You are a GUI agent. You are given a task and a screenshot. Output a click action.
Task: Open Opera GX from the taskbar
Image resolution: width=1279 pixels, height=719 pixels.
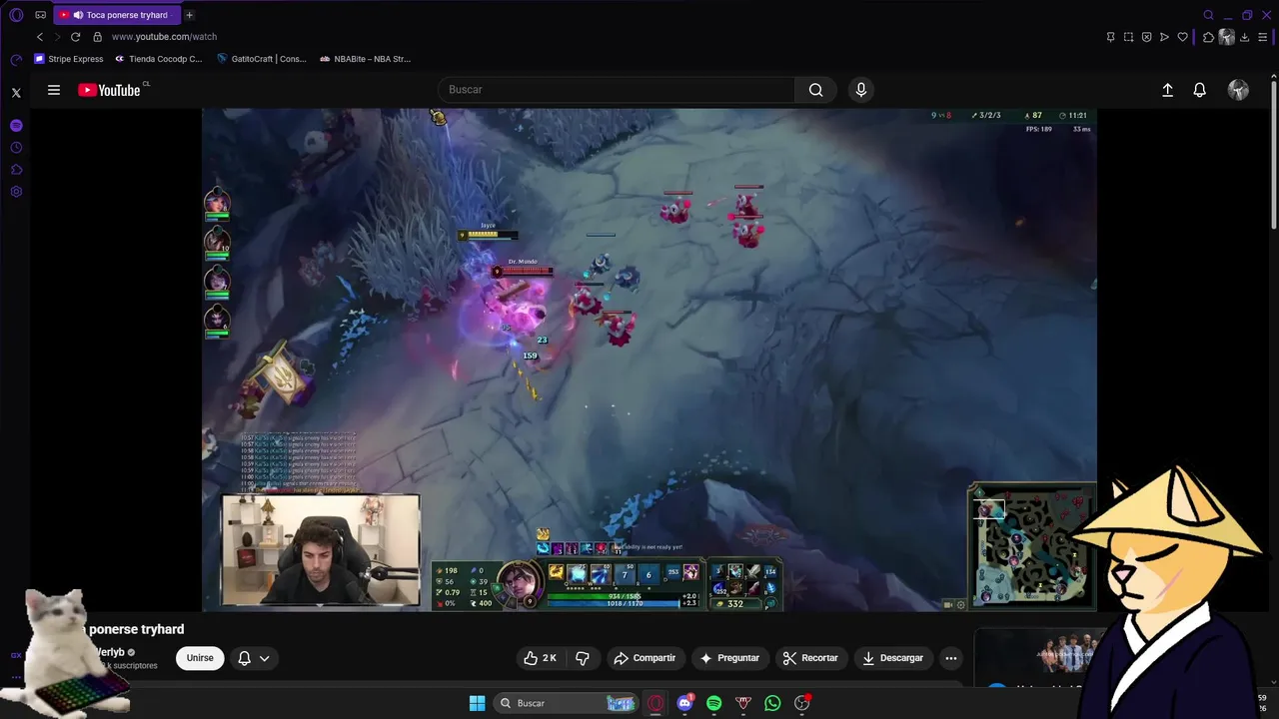tap(655, 703)
